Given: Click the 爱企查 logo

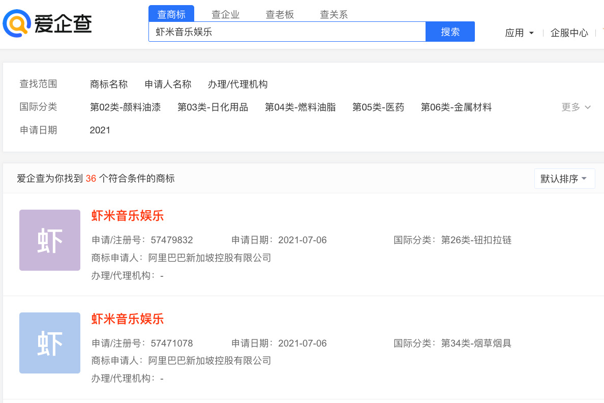Looking at the screenshot, I should point(47,23).
